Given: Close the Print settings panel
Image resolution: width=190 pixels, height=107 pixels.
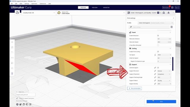Looking at the screenshot, I should click(x=173, y=18).
